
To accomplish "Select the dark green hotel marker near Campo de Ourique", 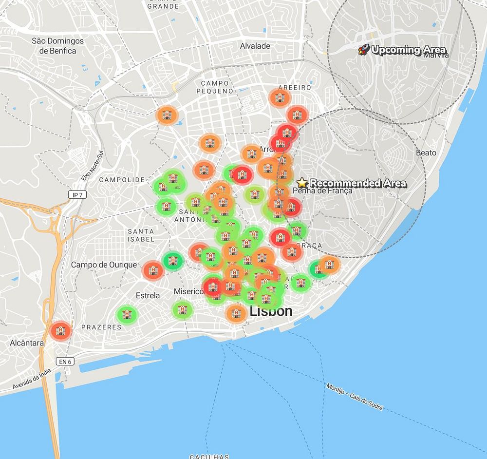I will pyautogui.click(x=173, y=260).
